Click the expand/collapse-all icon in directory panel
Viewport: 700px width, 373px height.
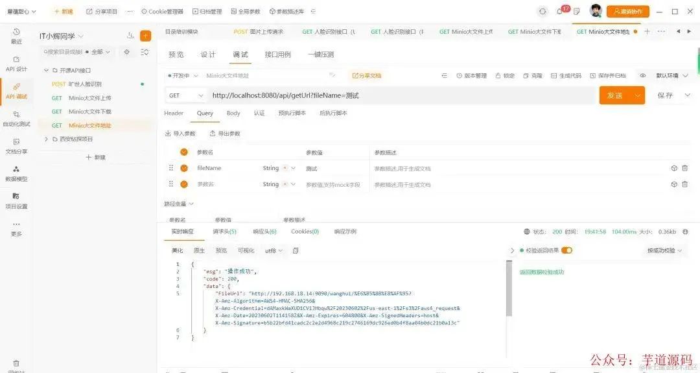pos(145,52)
